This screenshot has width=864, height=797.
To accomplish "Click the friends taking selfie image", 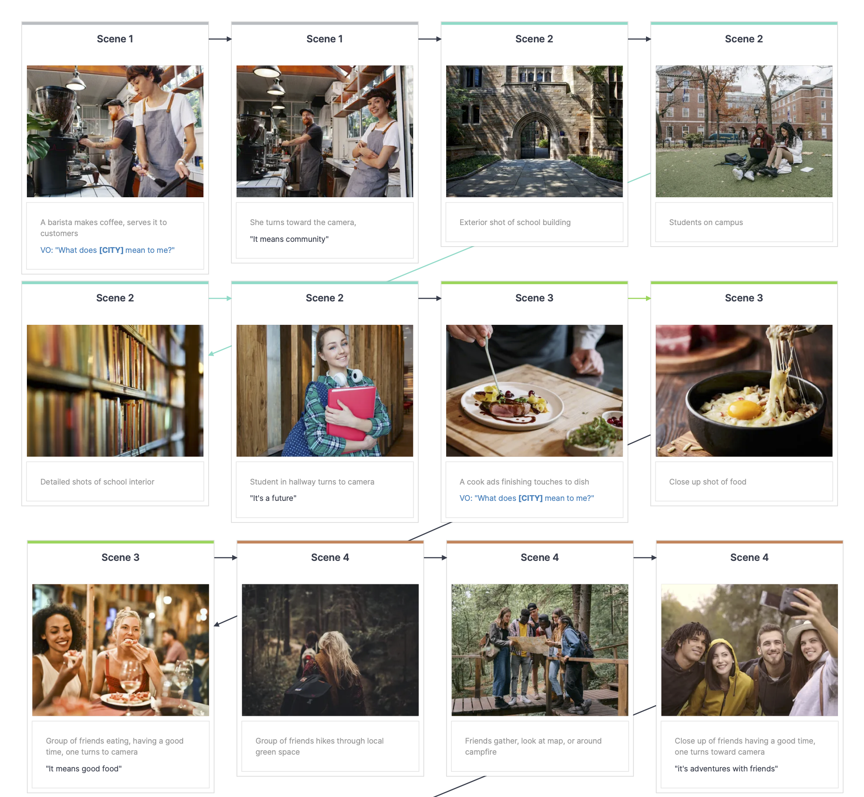I will [749, 650].
